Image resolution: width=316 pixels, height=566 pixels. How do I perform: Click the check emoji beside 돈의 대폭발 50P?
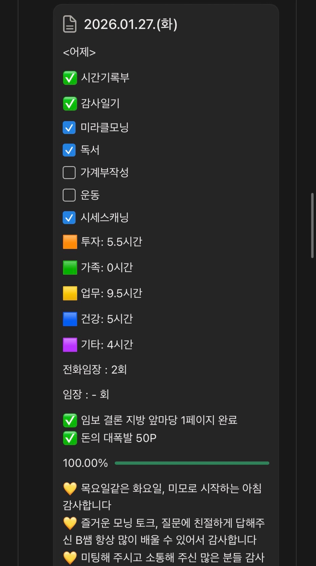(x=70, y=438)
